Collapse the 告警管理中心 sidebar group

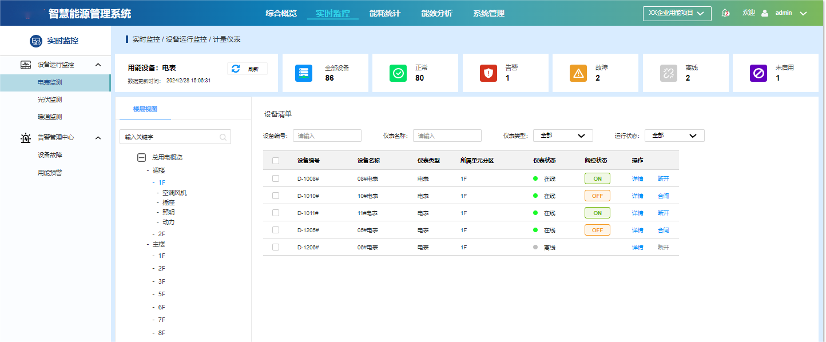tap(98, 138)
